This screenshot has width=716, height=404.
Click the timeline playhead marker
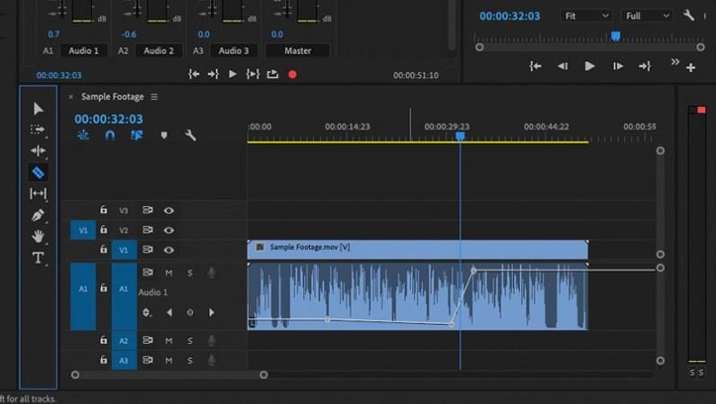[x=460, y=136]
